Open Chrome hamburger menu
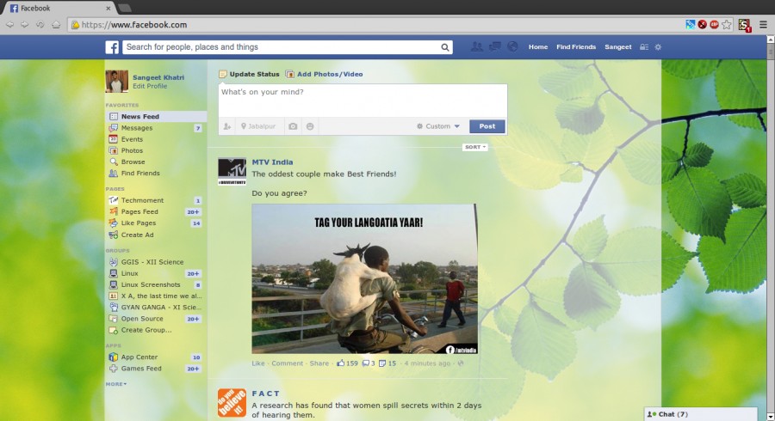The width and height of the screenshot is (775, 421). pos(763,25)
